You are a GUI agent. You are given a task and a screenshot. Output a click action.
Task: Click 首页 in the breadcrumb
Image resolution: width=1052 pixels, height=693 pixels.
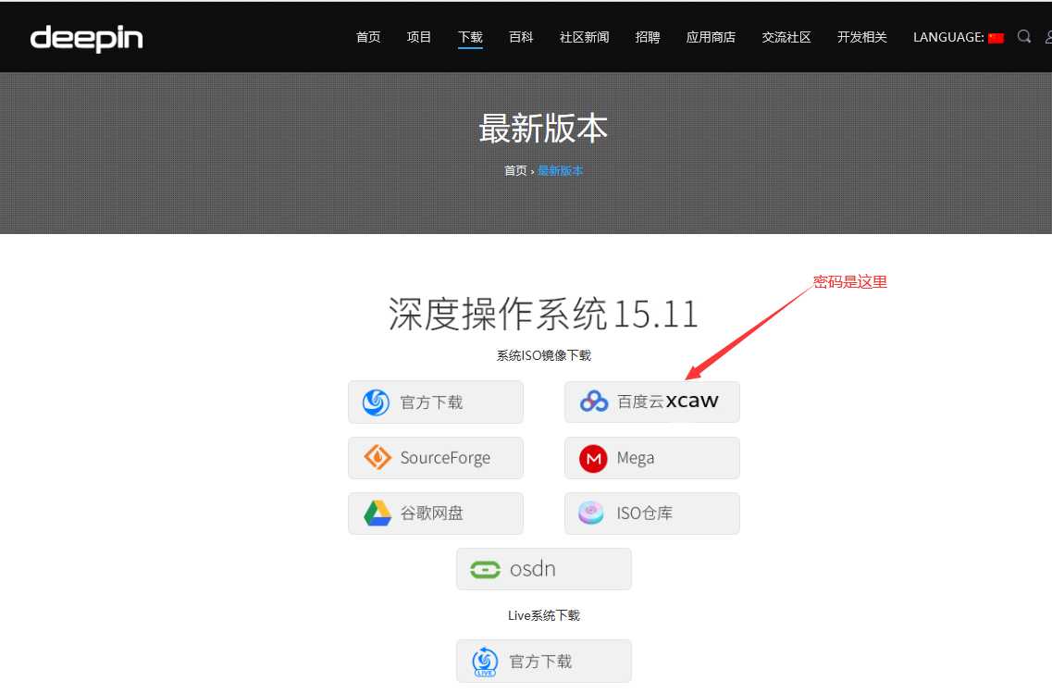pyautogui.click(x=515, y=170)
